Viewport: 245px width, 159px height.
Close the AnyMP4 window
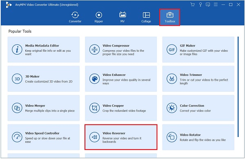tap(238, 4)
